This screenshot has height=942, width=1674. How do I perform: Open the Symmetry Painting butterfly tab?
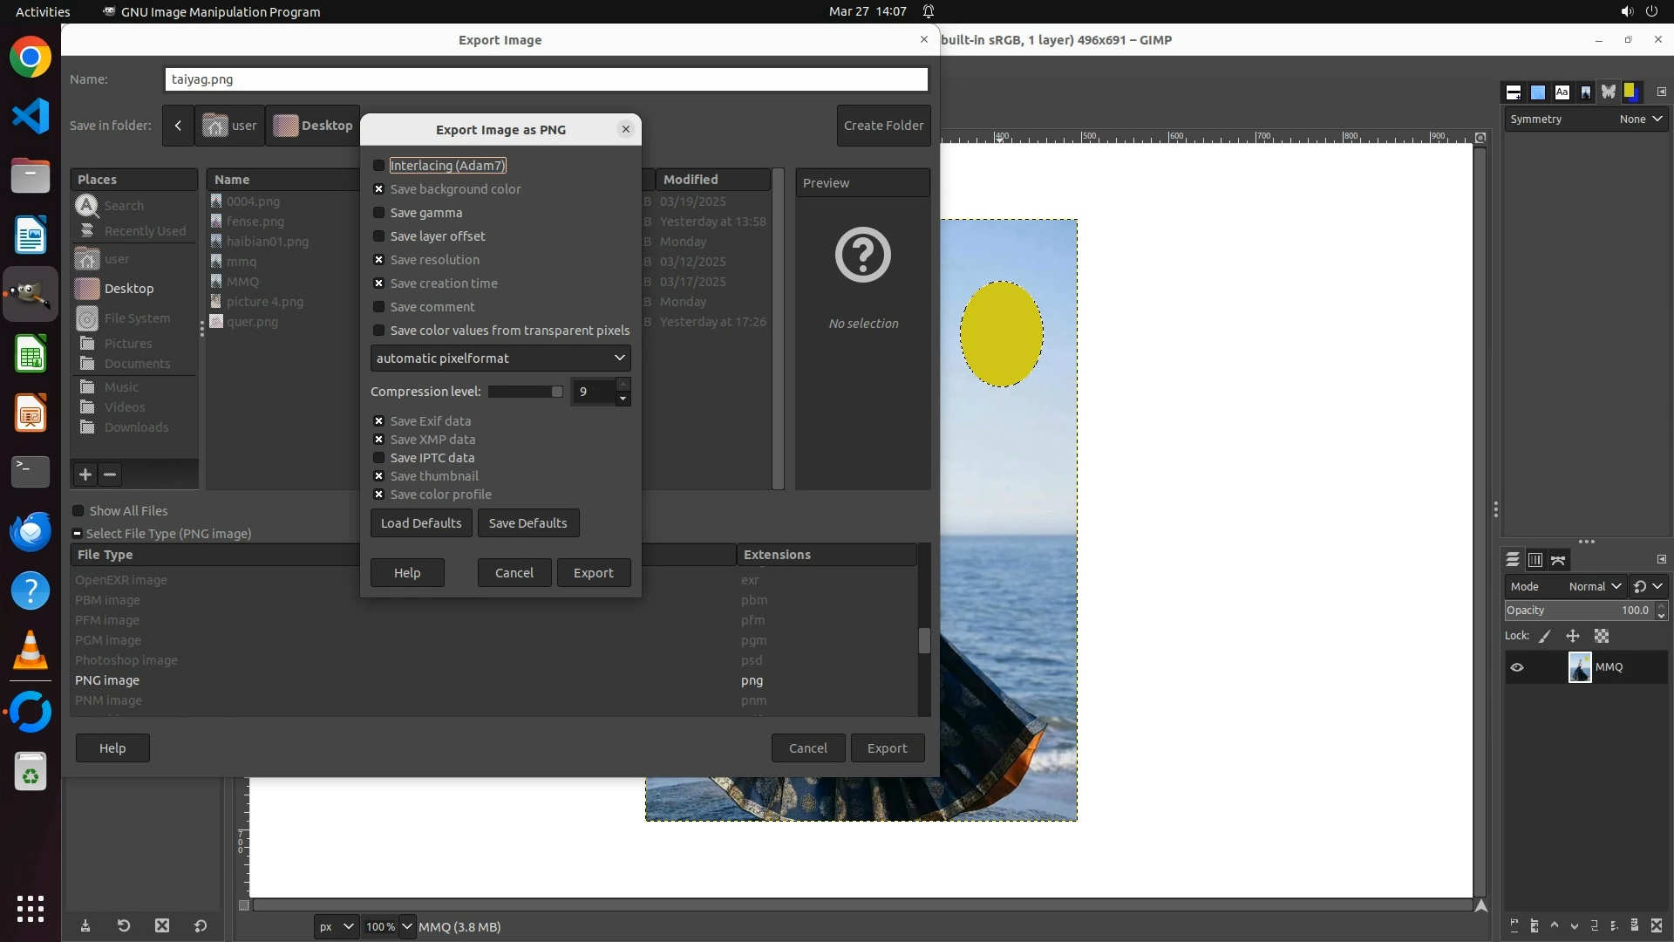tap(1609, 92)
